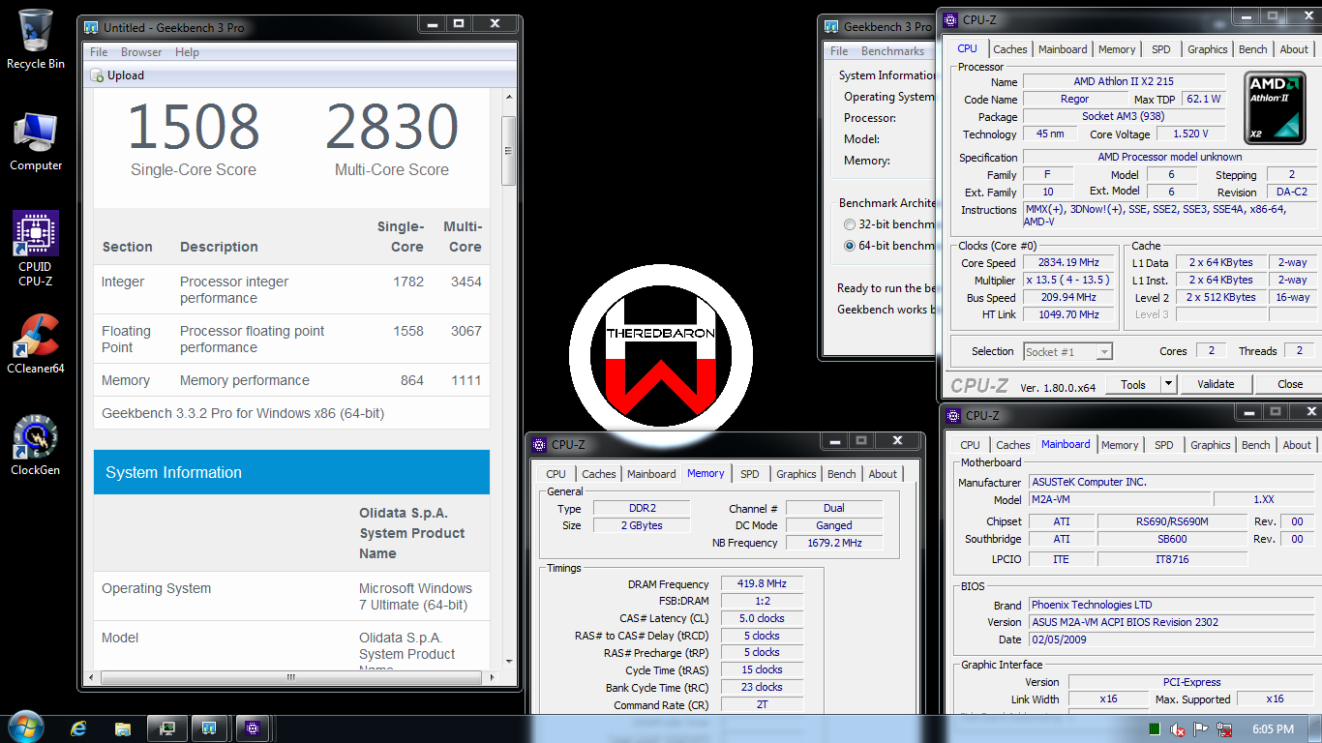Screen dimensions: 1322x743
Task: Click the Tools button in CPU-Z
Action: click(x=1133, y=384)
